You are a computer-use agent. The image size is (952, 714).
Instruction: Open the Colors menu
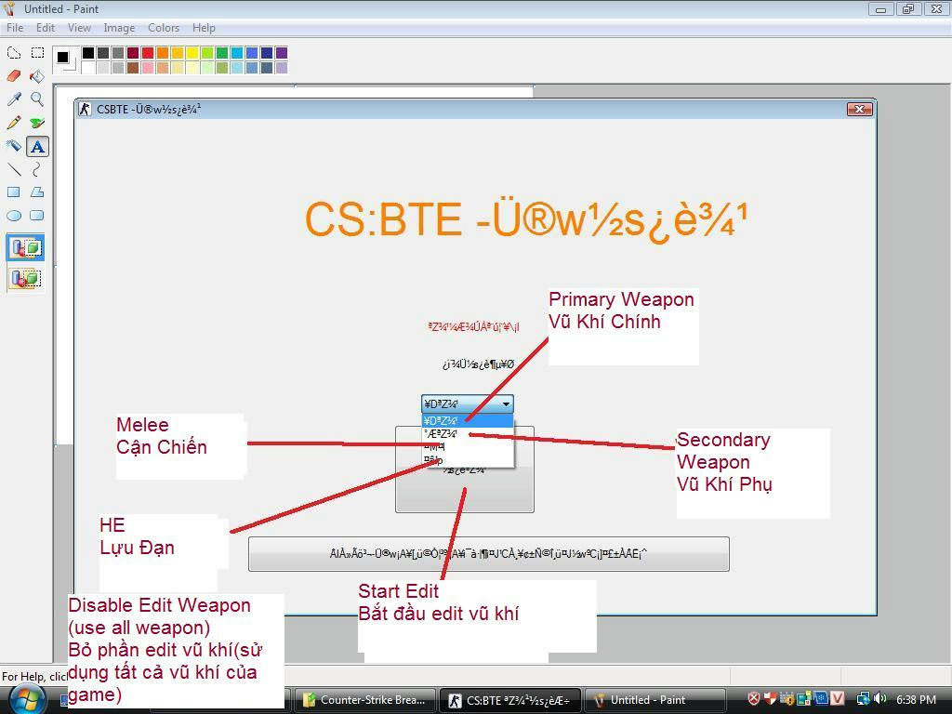pos(164,28)
